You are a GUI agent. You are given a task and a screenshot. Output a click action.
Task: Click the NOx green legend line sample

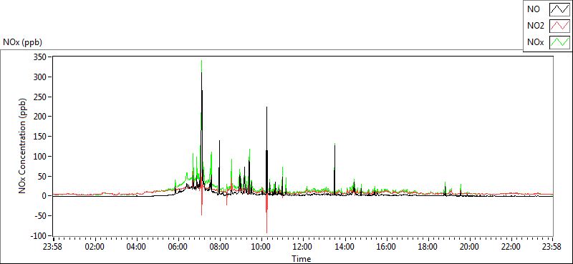click(x=559, y=42)
